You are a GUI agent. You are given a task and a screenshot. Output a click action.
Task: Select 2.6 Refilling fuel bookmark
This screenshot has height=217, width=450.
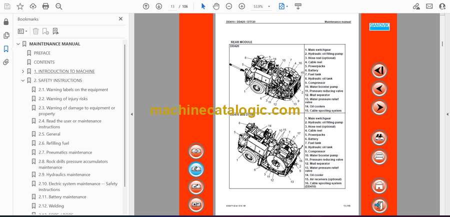(x=54, y=143)
